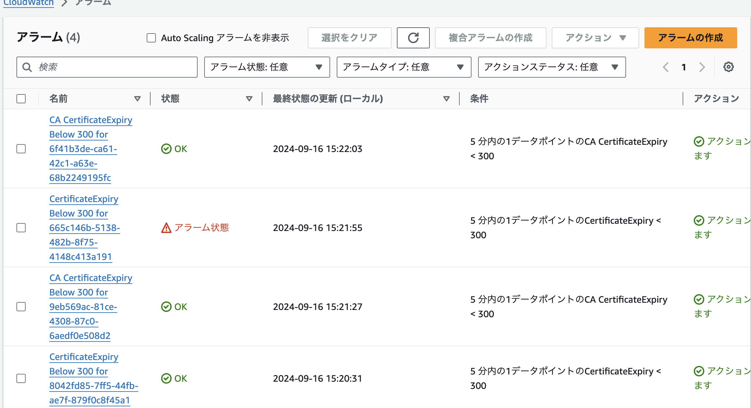Select the 665c146b CertificateExpiry alarm checkbox
This screenshot has width=751, height=408.
(x=21, y=228)
